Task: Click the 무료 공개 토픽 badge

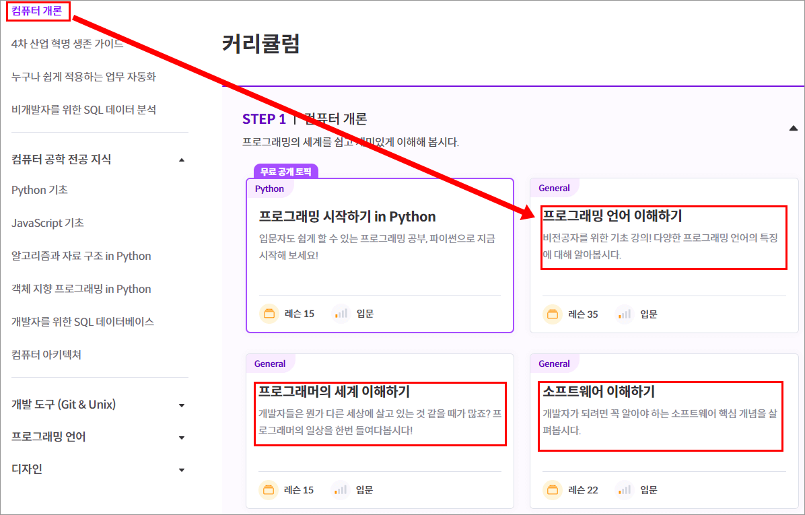Action: 285,172
